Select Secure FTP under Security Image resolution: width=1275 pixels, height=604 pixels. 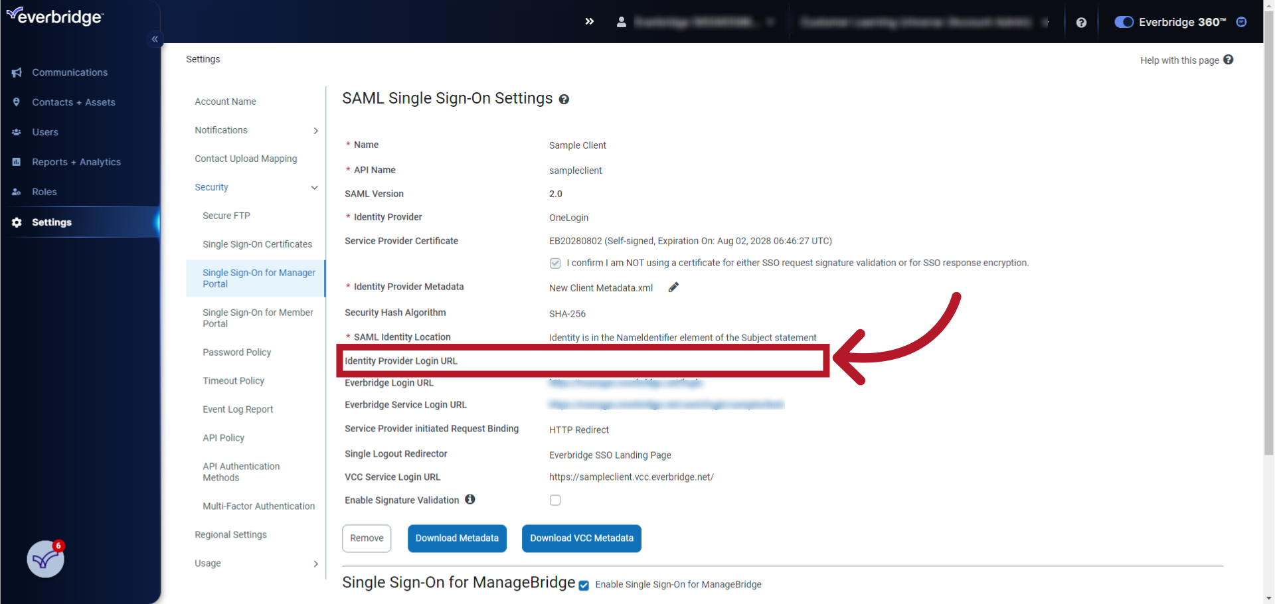[226, 216]
